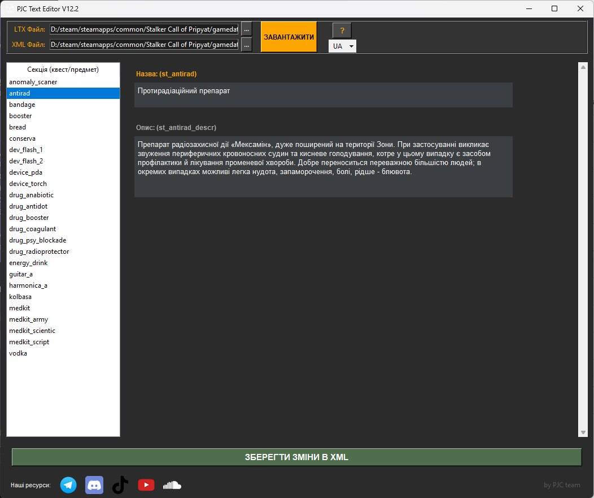Expand the UA language dropdown

coord(342,46)
